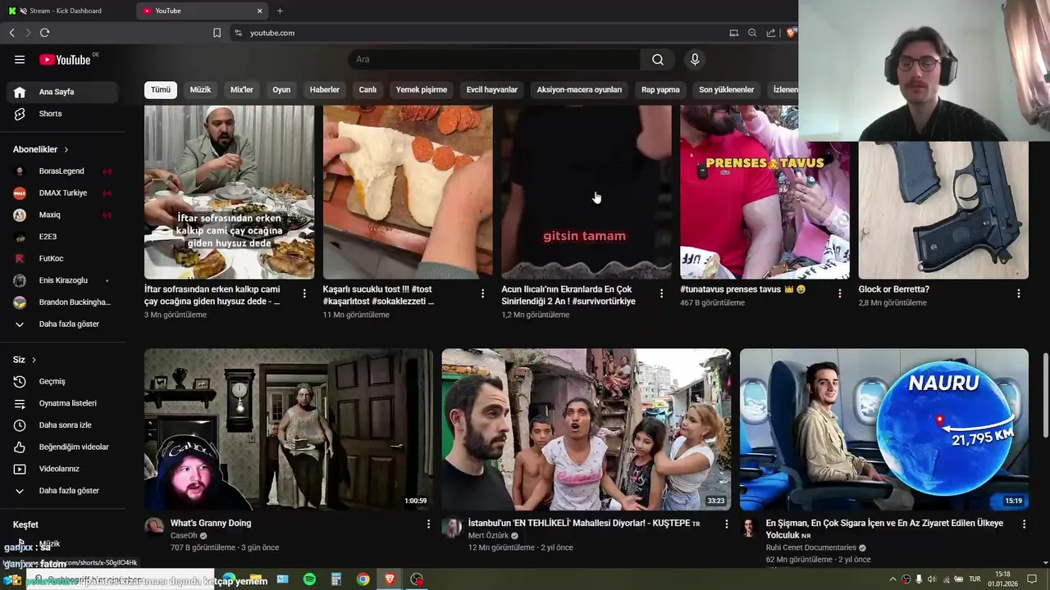Viewport: 1050px width, 590px height.
Task: Open E2E3 subscription channel
Action: (x=62, y=237)
